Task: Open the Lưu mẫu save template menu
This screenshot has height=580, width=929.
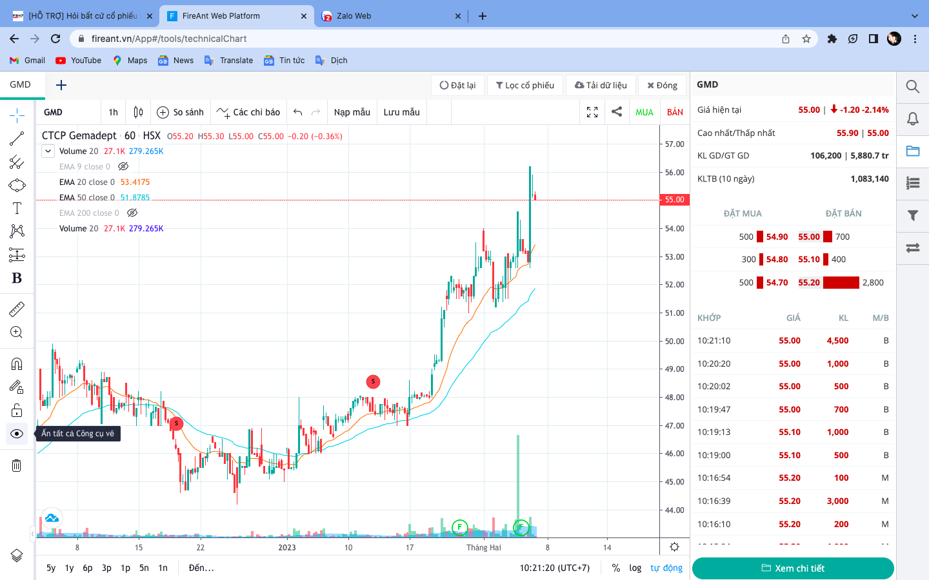Action: coord(402,112)
